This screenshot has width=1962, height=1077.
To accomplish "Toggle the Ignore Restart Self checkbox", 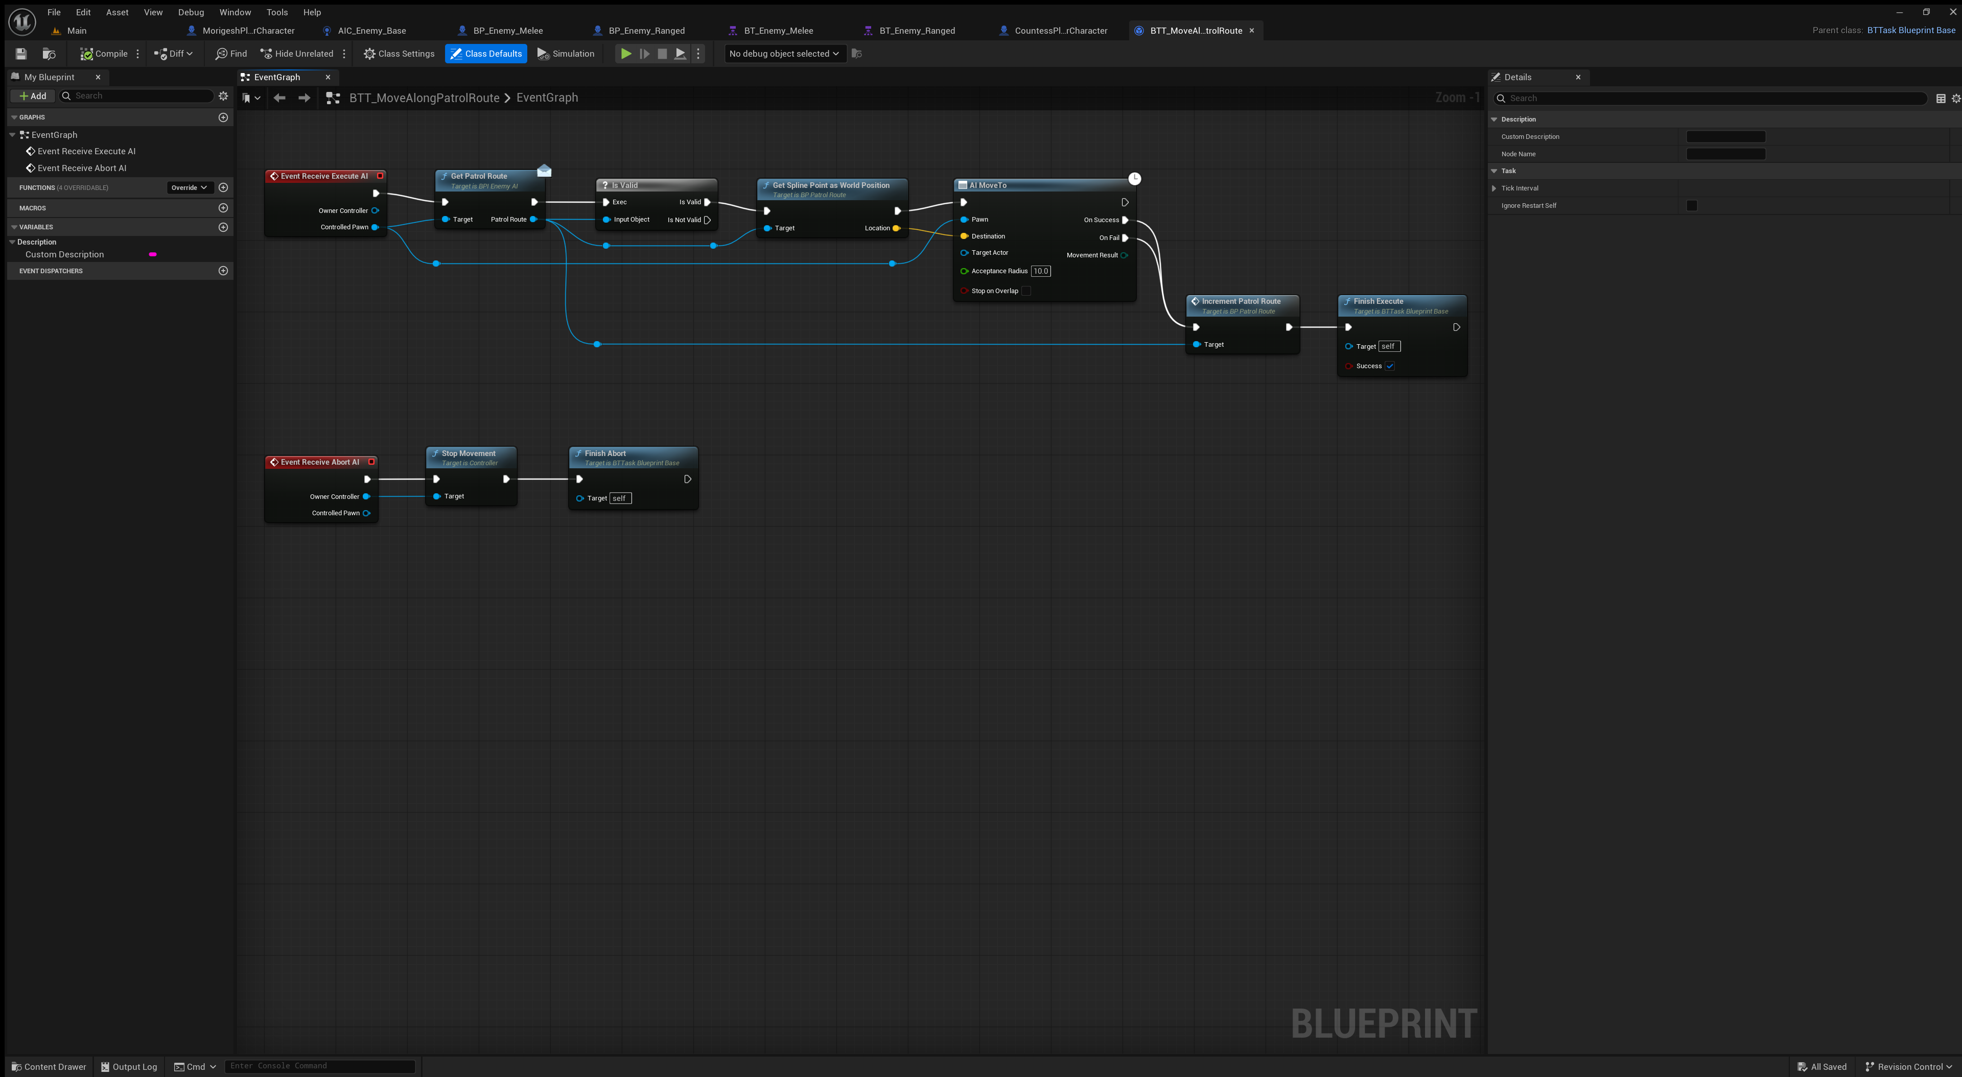I will [1692, 205].
